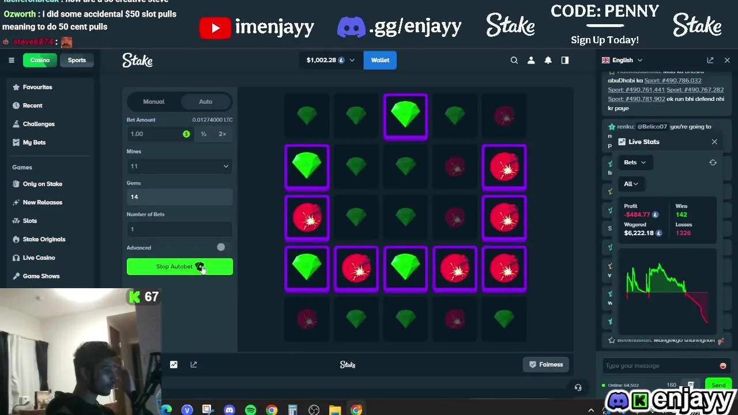
Task: Click the Gems count field
Action: 180,197
